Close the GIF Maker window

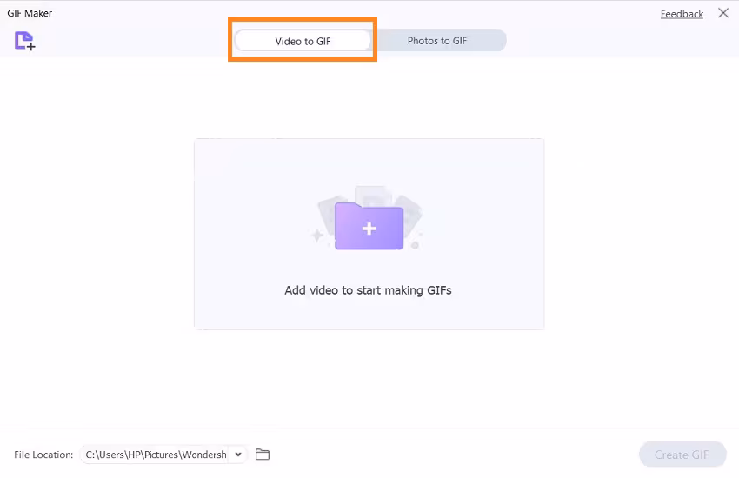point(723,13)
